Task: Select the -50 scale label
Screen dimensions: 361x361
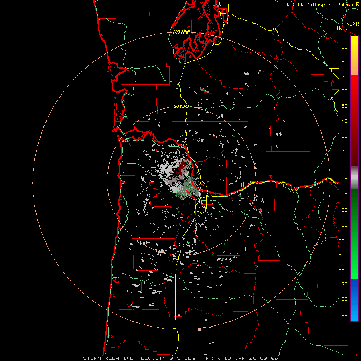Action: pos(343,255)
